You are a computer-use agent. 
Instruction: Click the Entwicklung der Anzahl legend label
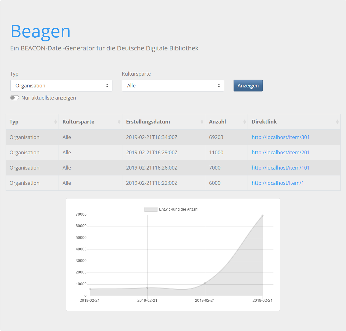coord(178,209)
